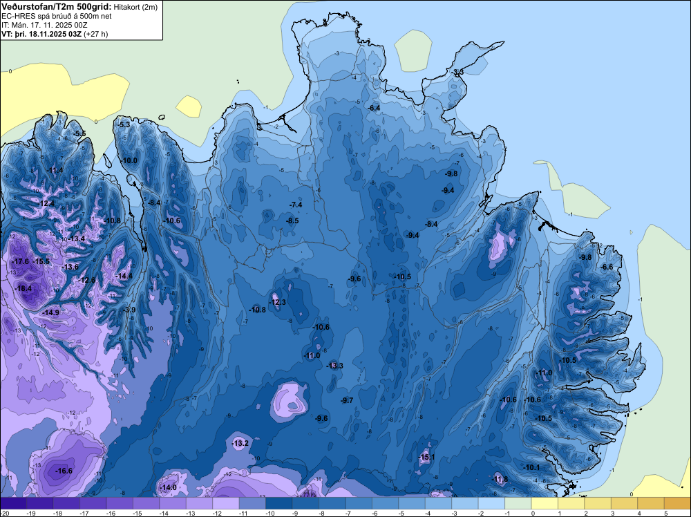Click the -6.6 temperature value
The image size is (691, 517).
(x=607, y=267)
